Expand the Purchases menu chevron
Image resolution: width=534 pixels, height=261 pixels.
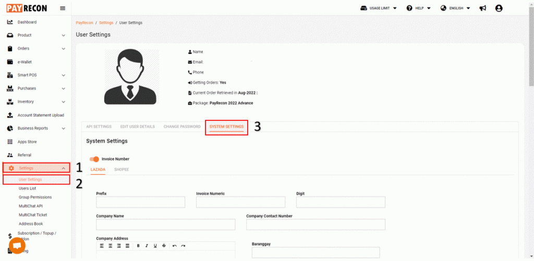coord(63,89)
